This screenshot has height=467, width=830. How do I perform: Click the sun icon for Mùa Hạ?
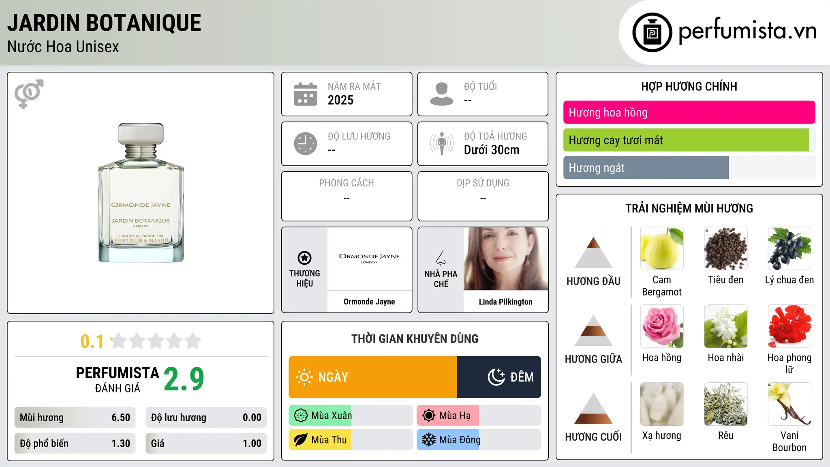tap(429, 416)
